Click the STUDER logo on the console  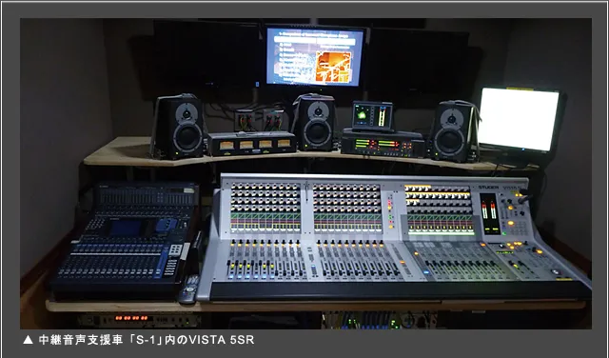click(488, 188)
